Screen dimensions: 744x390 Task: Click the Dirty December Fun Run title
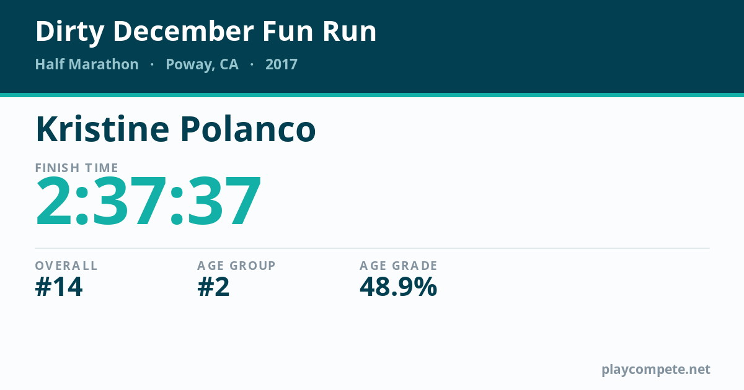[x=206, y=32]
